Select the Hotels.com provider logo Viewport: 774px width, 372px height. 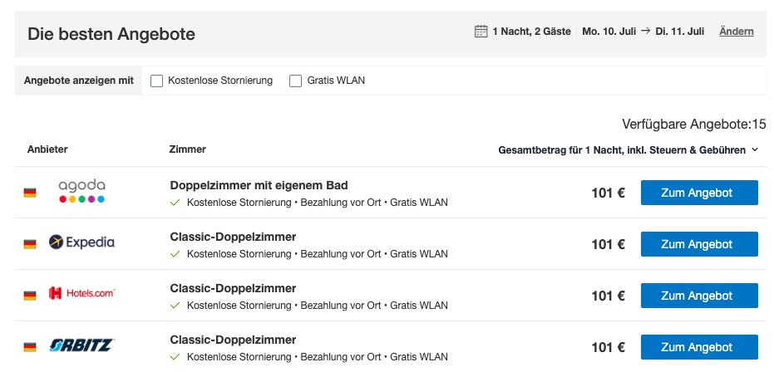pos(82,293)
